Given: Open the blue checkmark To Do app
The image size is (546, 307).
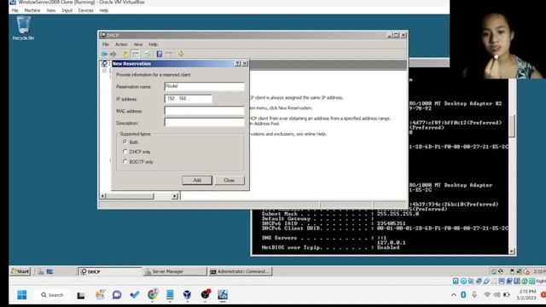Looking at the screenshot, I should point(135,295).
